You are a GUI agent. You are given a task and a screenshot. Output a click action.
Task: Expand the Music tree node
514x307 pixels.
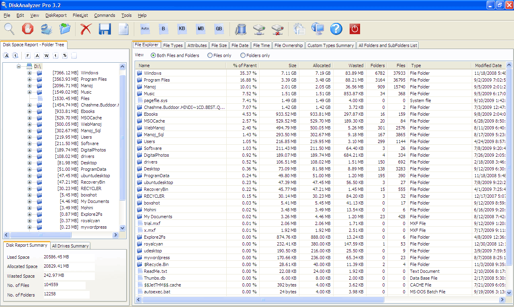(29, 92)
